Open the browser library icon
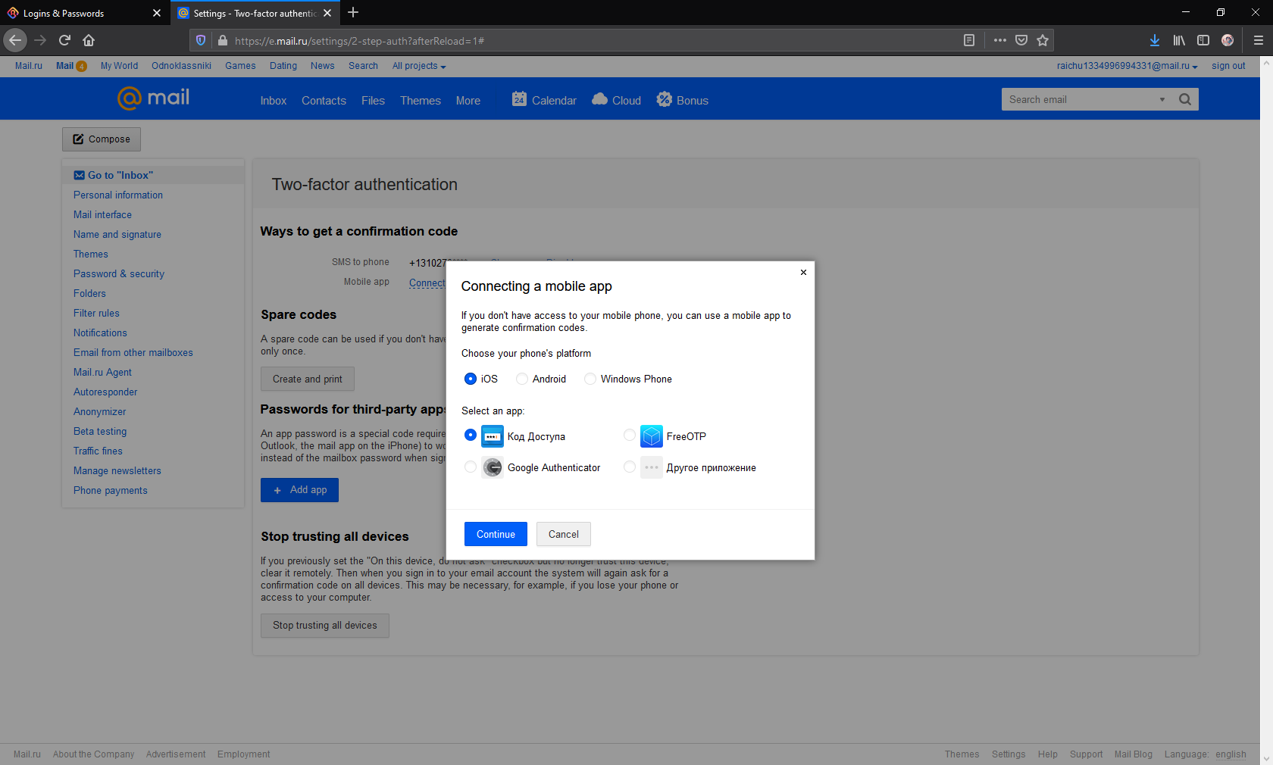The height and width of the screenshot is (765, 1273). point(1179,40)
